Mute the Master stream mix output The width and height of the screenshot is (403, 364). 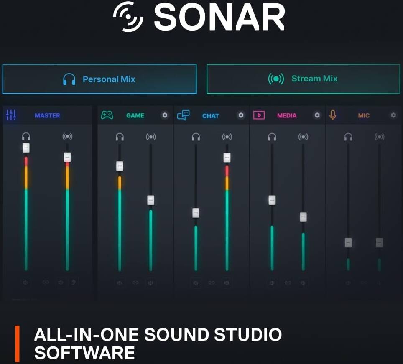tap(61, 283)
